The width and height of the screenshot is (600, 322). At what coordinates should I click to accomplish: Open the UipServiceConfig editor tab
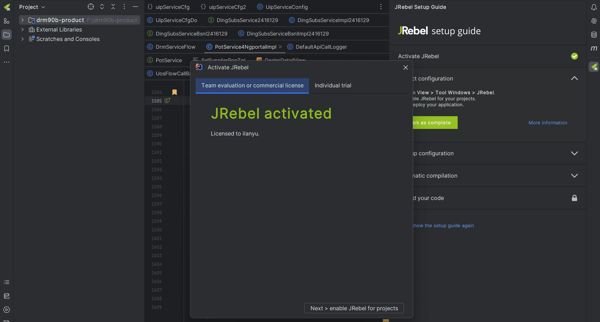coord(283,7)
